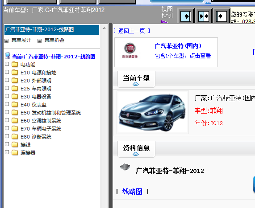Open the 广汽菲亚特(国内) brand link
This screenshot has height=208, width=255.
point(178,46)
